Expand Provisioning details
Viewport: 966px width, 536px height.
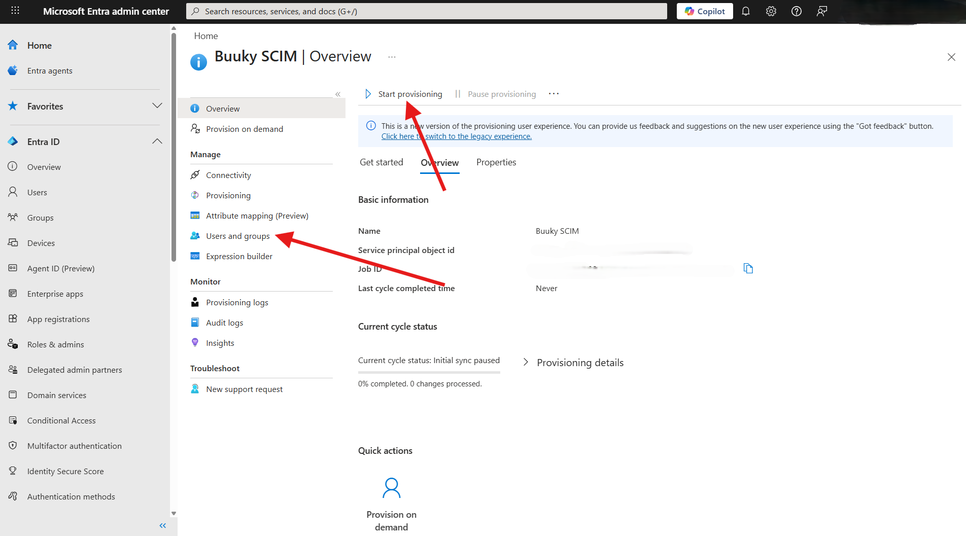point(526,362)
